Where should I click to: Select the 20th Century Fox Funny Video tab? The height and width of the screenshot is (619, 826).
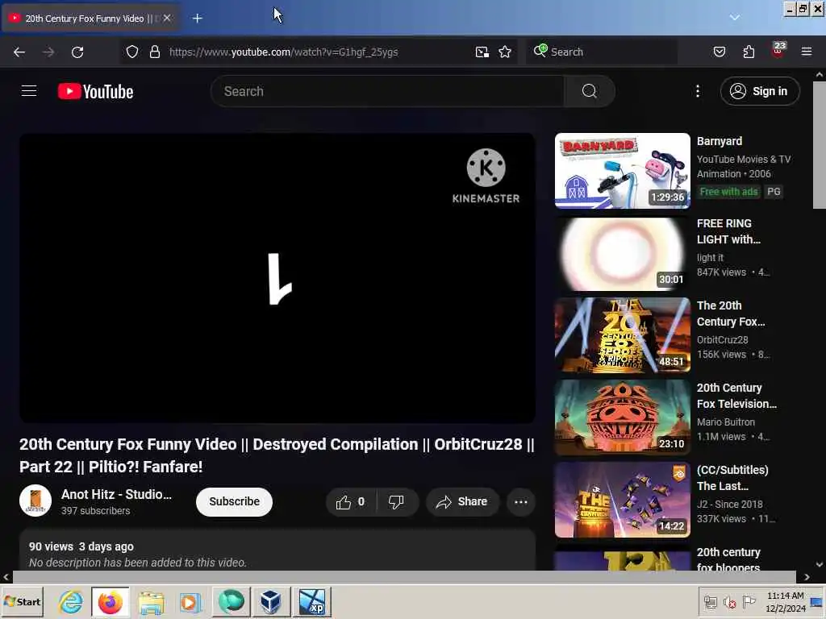click(x=90, y=19)
